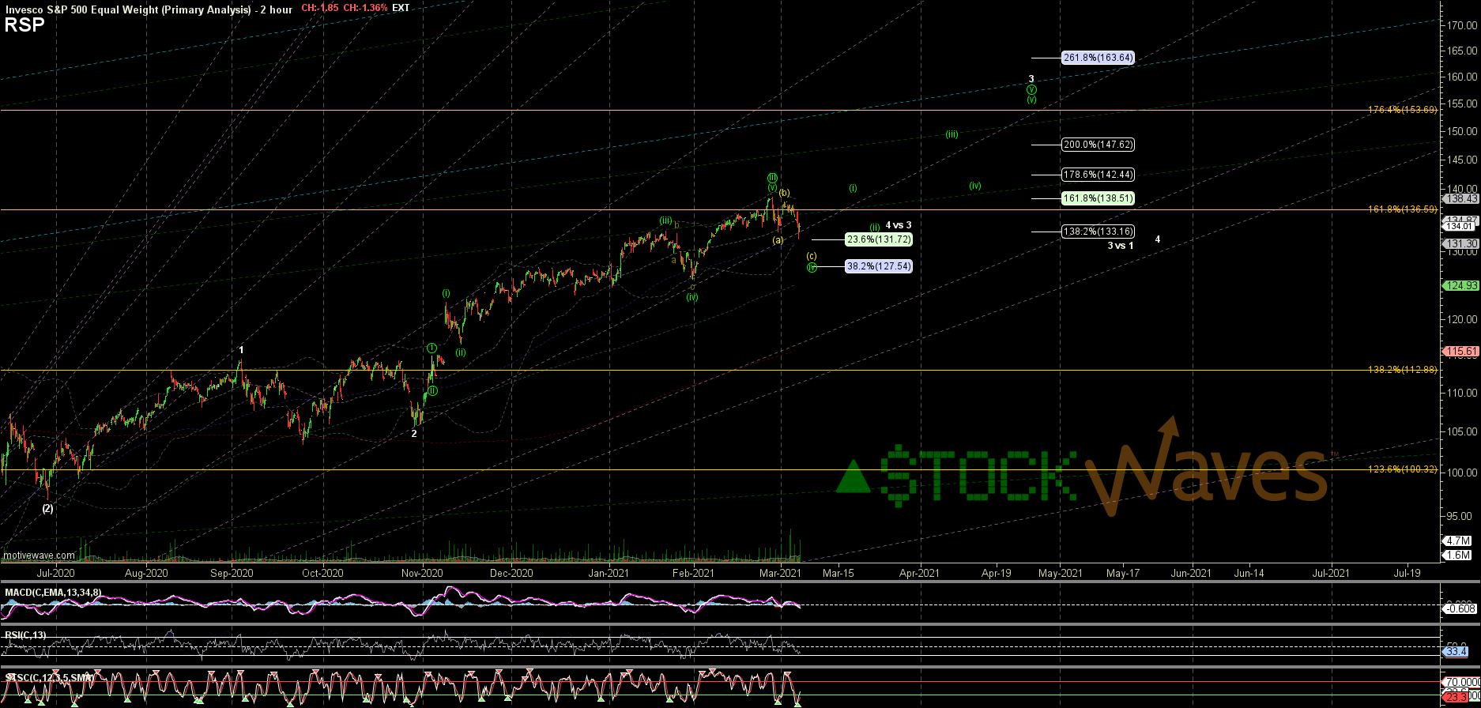The image size is (1481, 708).
Task: Click the green 124.93 price tag
Action: click(1461, 285)
